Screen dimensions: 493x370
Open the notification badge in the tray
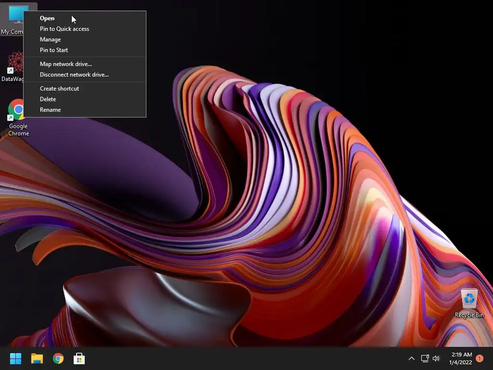click(x=480, y=358)
